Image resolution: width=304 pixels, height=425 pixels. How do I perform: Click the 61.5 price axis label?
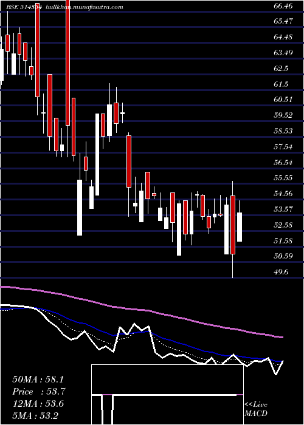tap(281, 84)
